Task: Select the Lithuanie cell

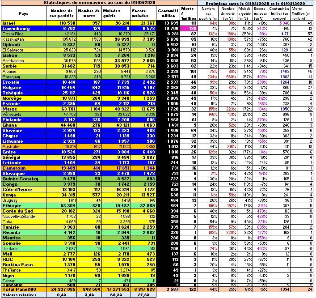Action: tap(24, 141)
